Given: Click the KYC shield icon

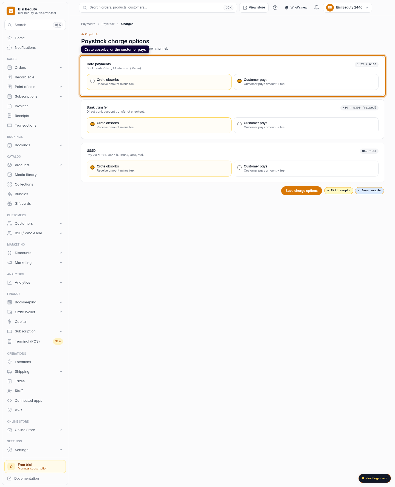Looking at the screenshot, I should [x=10, y=410].
